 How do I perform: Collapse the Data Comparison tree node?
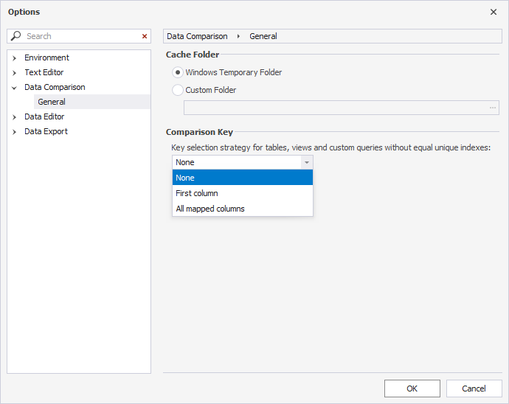14,88
